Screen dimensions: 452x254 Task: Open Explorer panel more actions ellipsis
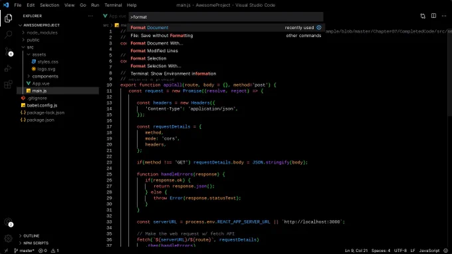click(90, 16)
